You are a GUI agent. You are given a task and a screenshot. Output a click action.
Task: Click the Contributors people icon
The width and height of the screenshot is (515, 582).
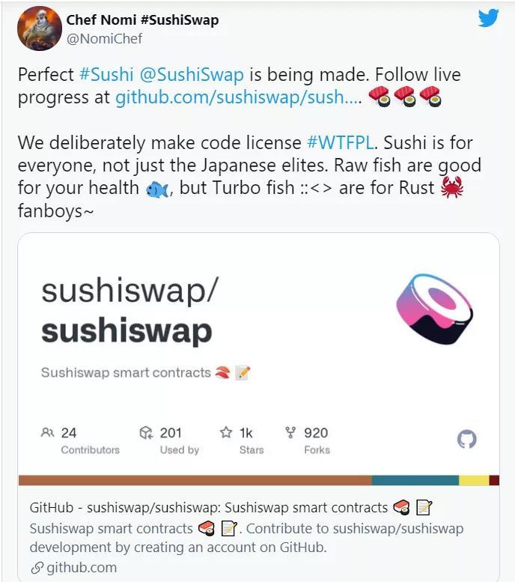pyautogui.click(x=47, y=432)
